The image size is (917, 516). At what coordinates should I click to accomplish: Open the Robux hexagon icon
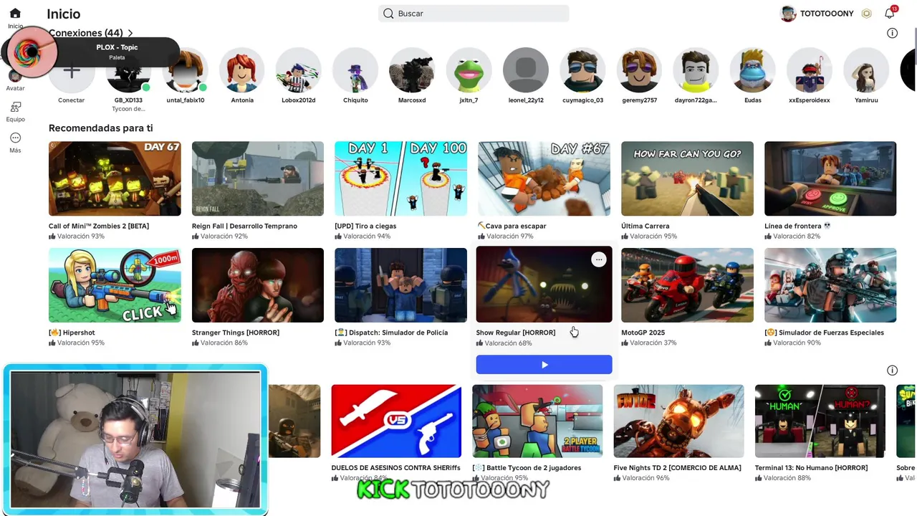coord(866,14)
